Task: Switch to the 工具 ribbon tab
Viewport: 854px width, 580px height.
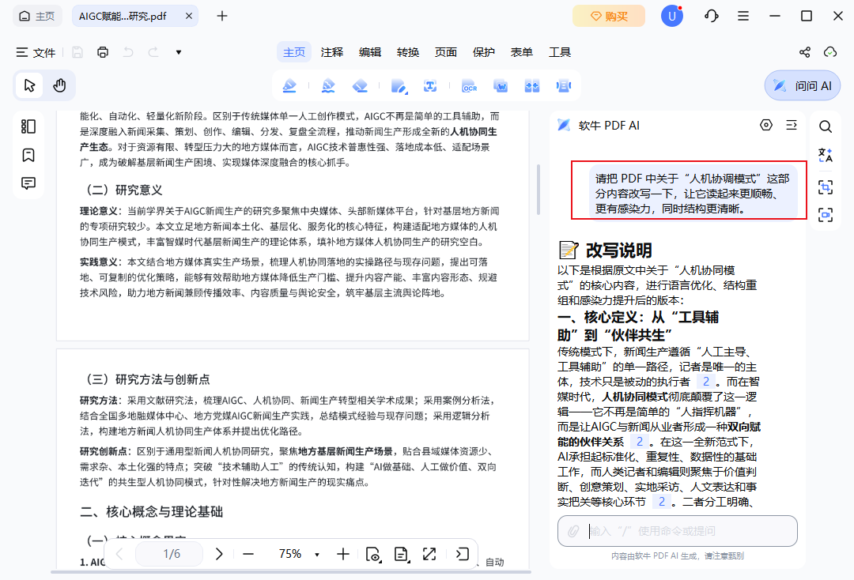Action: click(x=559, y=52)
